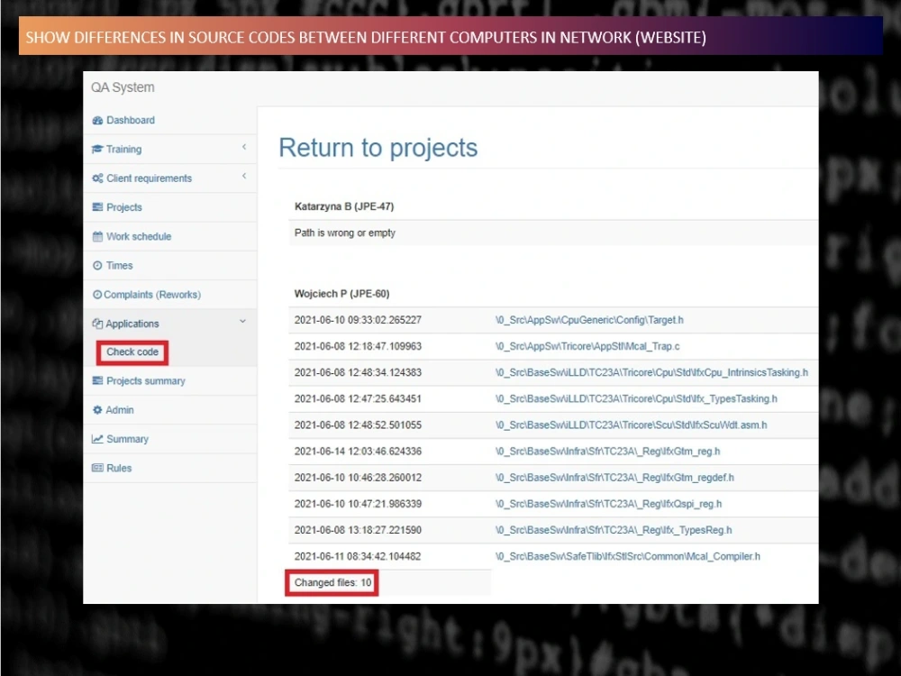Open Projects summary in sidebar
901x676 pixels.
146,380
